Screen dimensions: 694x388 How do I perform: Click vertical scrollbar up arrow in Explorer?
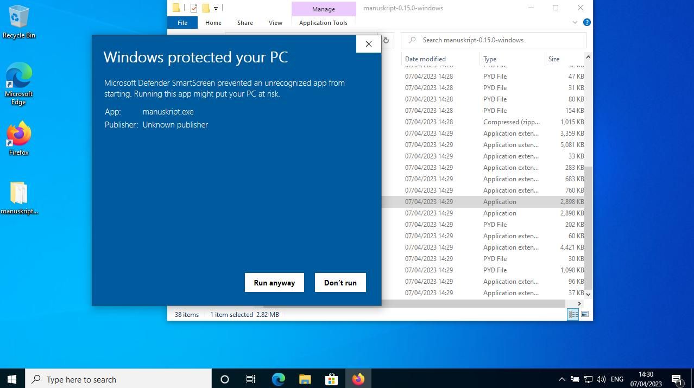(x=588, y=58)
